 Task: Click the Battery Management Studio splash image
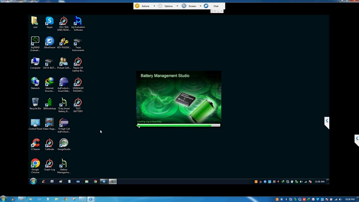point(179,100)
